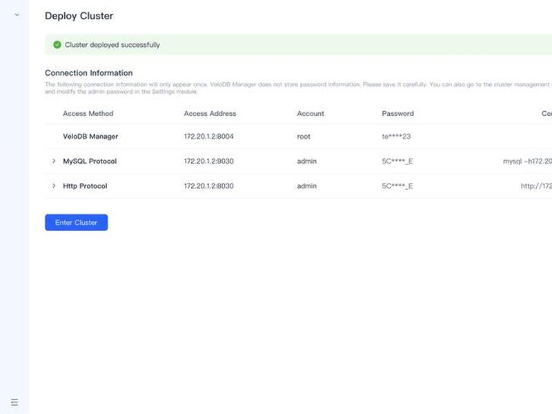Image resolution: width=552 pixels, height=414 pixels.
Task: Toggle the sidebar menu icon at bottom
Action: [x=14, y=402]
